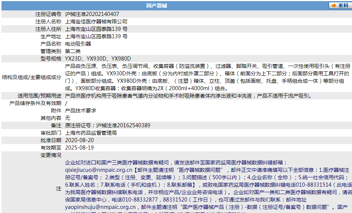This screenshot has height=213, width=352.
Task: Select expiry date 2025-08-19
Action: click(79, 148)
